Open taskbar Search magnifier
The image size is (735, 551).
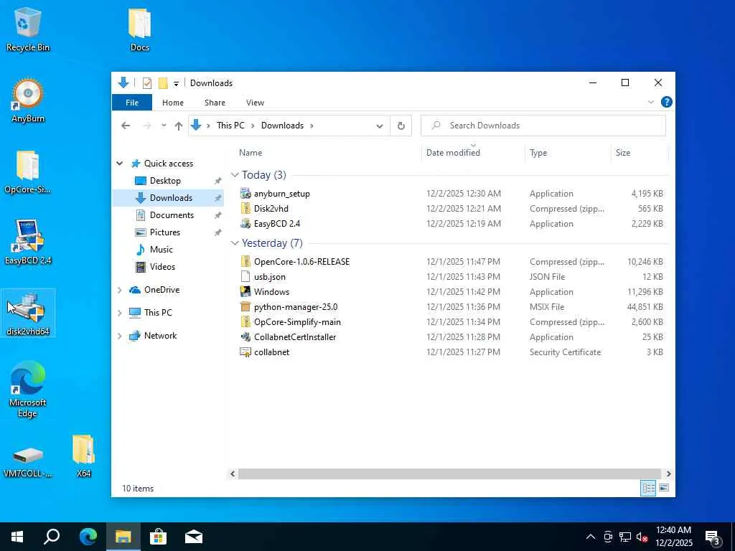[52, 537]
